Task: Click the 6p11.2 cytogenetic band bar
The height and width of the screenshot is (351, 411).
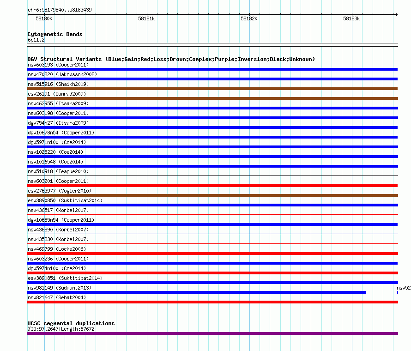Action: click(x=212, y=45)
